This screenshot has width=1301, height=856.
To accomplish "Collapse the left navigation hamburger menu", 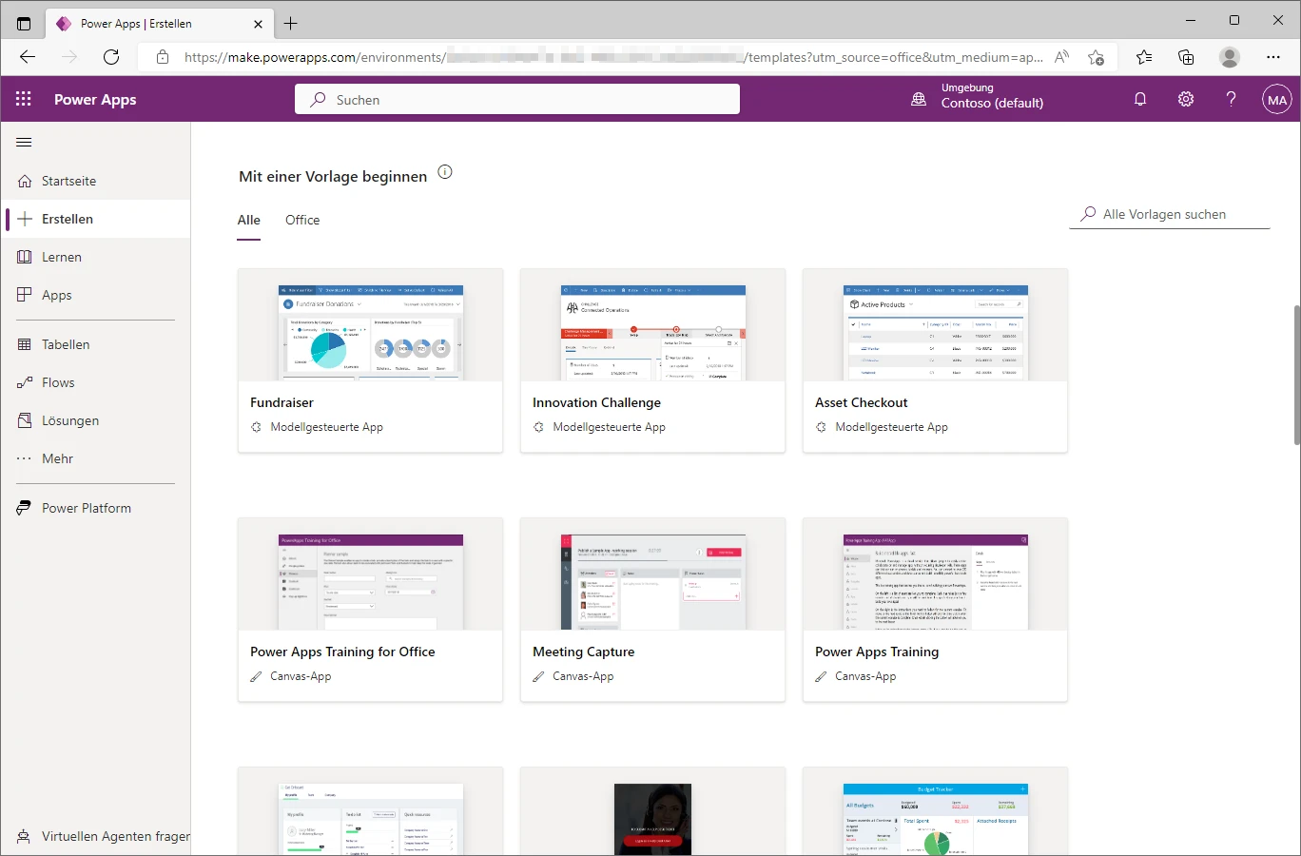I will [24, 143].
